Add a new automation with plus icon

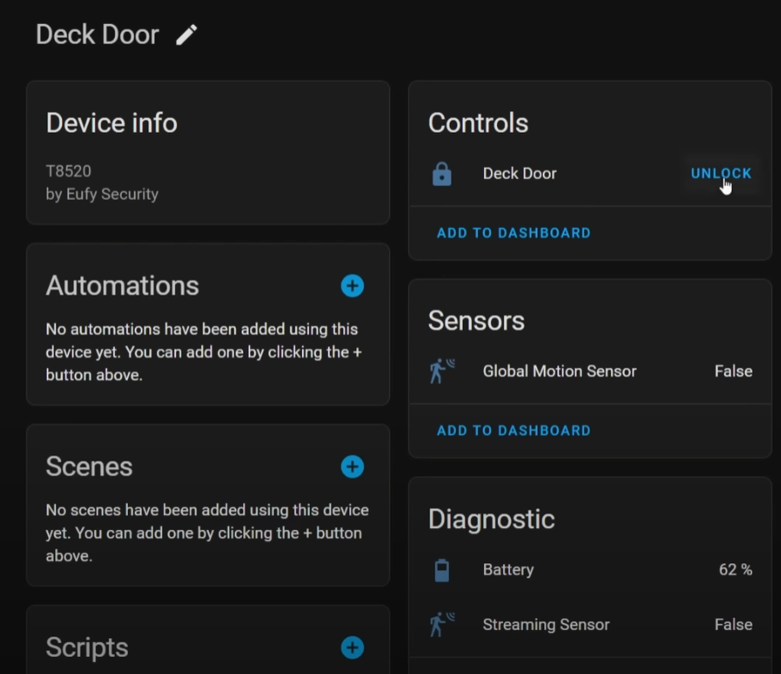352,286
